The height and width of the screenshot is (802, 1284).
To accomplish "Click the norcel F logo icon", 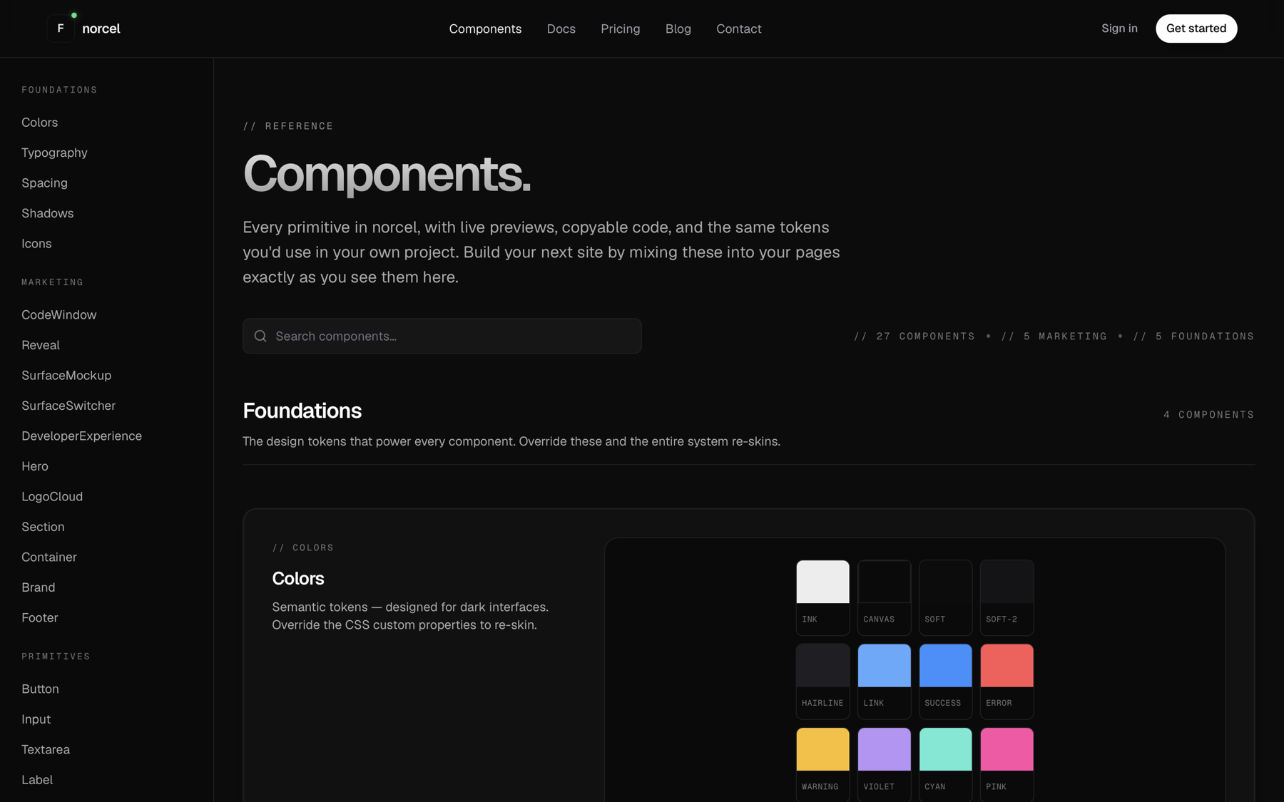I will tap(61, 29).
